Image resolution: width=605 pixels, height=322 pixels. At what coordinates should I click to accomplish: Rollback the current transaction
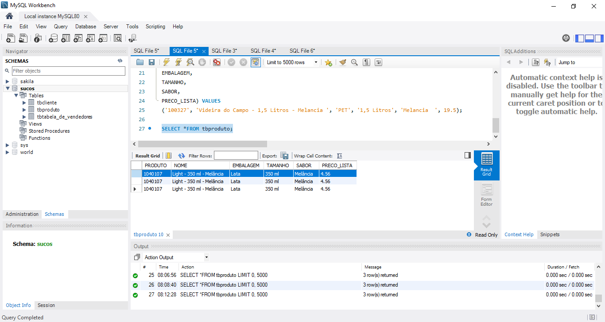click(x=243, y=62)
